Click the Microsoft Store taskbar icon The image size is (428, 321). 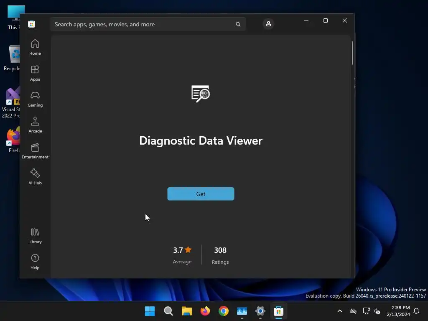279,311
